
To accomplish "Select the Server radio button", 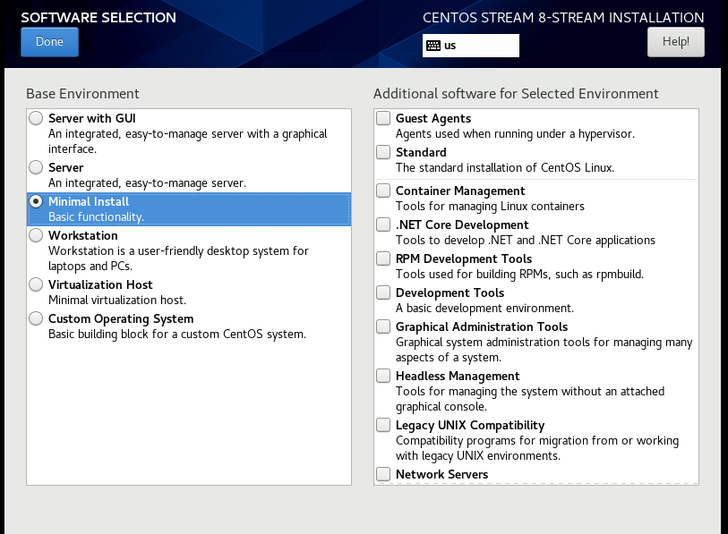I will [36, 167].
